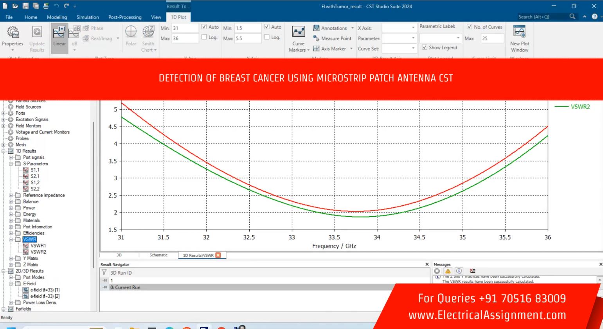Open the Post-Processing ribbon tab
This screenshot has width=603, height=329.
125,17
